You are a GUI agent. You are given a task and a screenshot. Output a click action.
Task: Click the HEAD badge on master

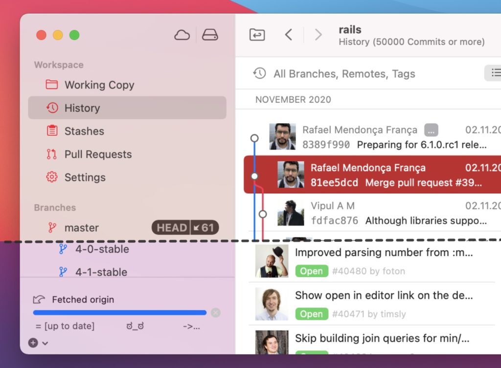click(x=171, y=228)
